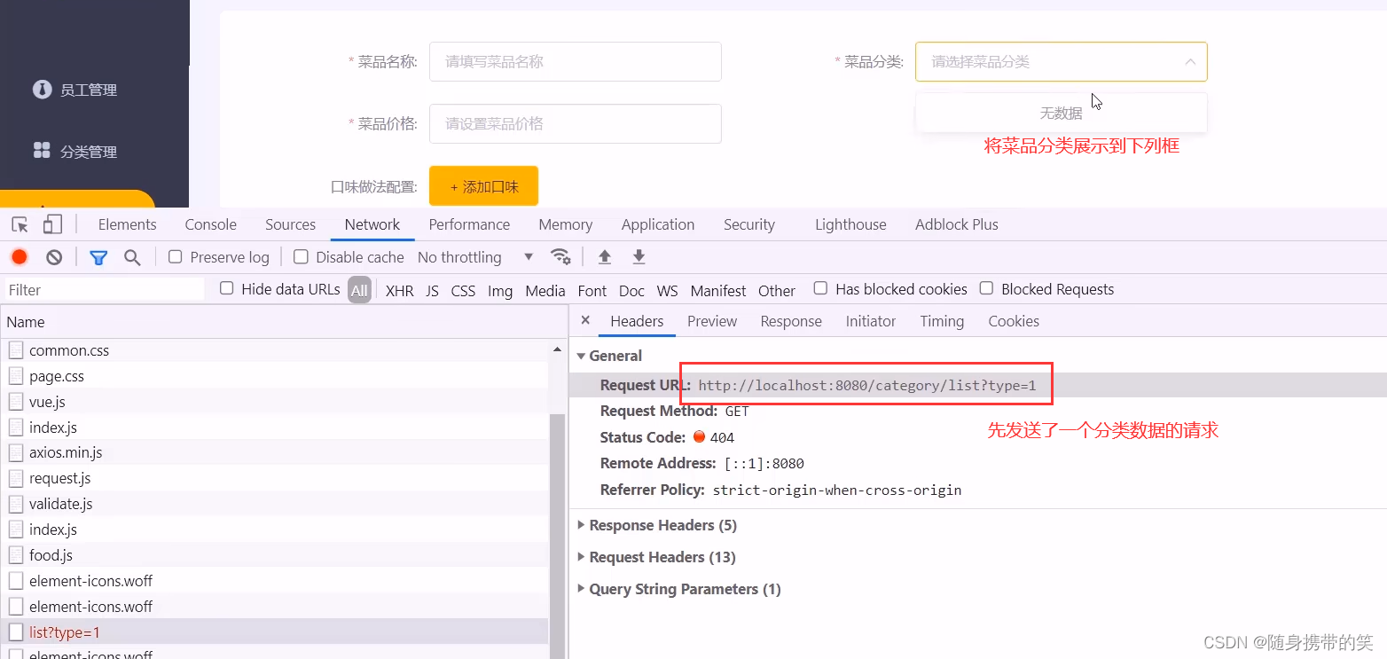
Task: Clear the network log icon
Action: [x=54, y=257]
